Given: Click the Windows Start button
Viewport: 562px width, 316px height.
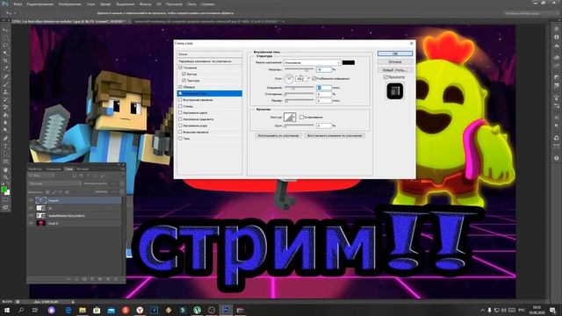Looking at the screenshot, I should tap(6, 310).
